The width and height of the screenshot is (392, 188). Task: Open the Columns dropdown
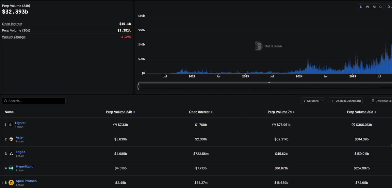[313, 101]
